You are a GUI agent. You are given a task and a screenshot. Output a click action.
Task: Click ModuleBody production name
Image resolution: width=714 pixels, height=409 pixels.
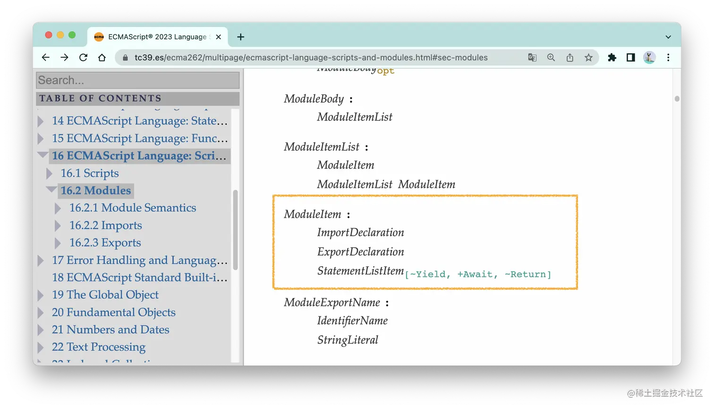coord(314,99)
